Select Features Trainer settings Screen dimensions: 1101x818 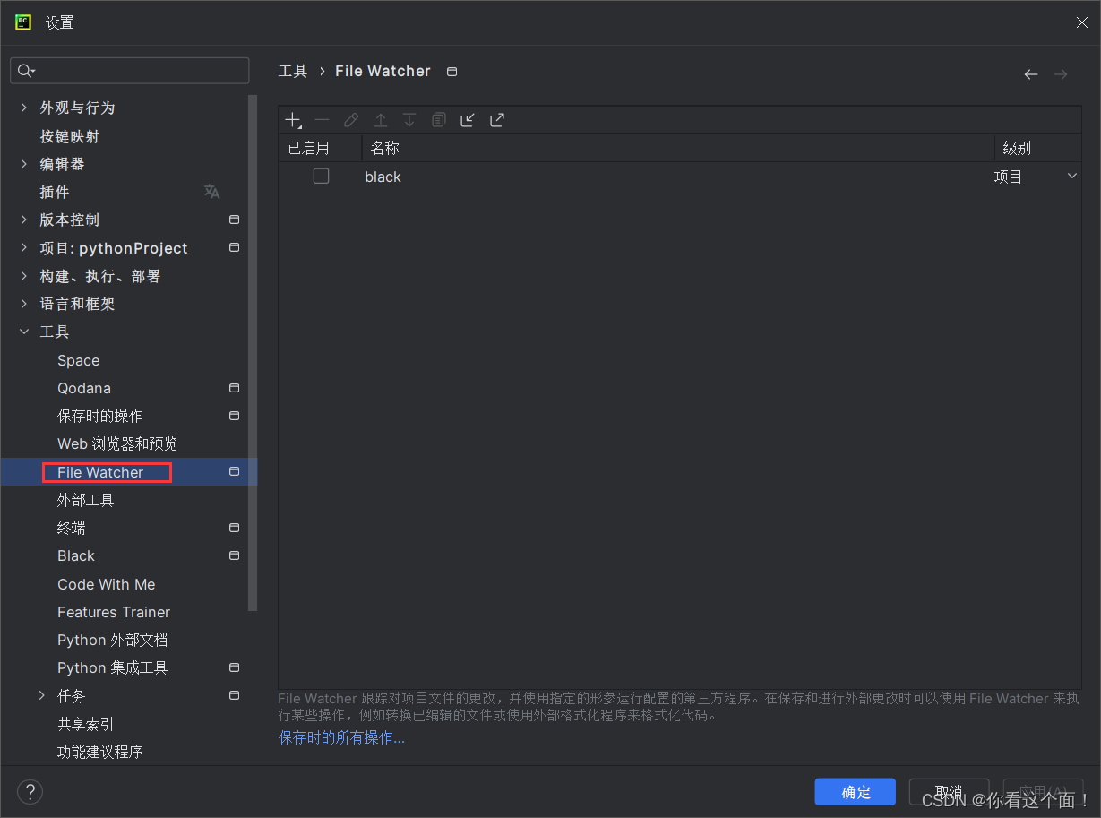[114, 612]
